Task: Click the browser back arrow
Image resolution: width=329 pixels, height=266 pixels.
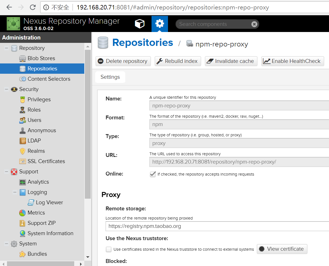Action: [x=9, y=7]
